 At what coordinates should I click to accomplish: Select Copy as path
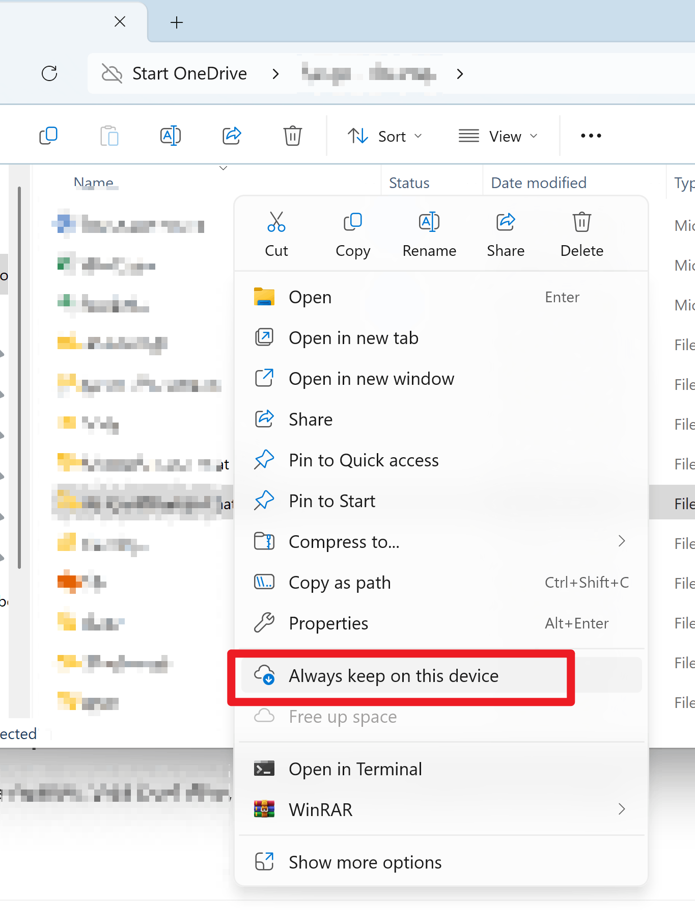(441, 582)
